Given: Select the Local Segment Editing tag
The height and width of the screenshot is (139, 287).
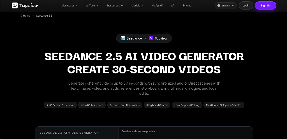Looking at the screenshot, I should coord(187,105).
